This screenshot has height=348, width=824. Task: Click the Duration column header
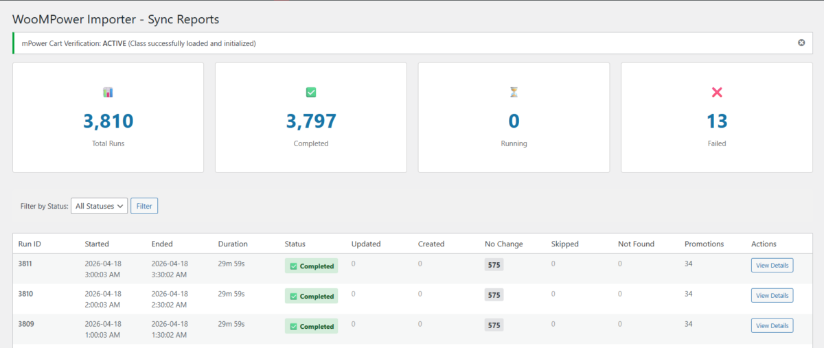(233, 244)
